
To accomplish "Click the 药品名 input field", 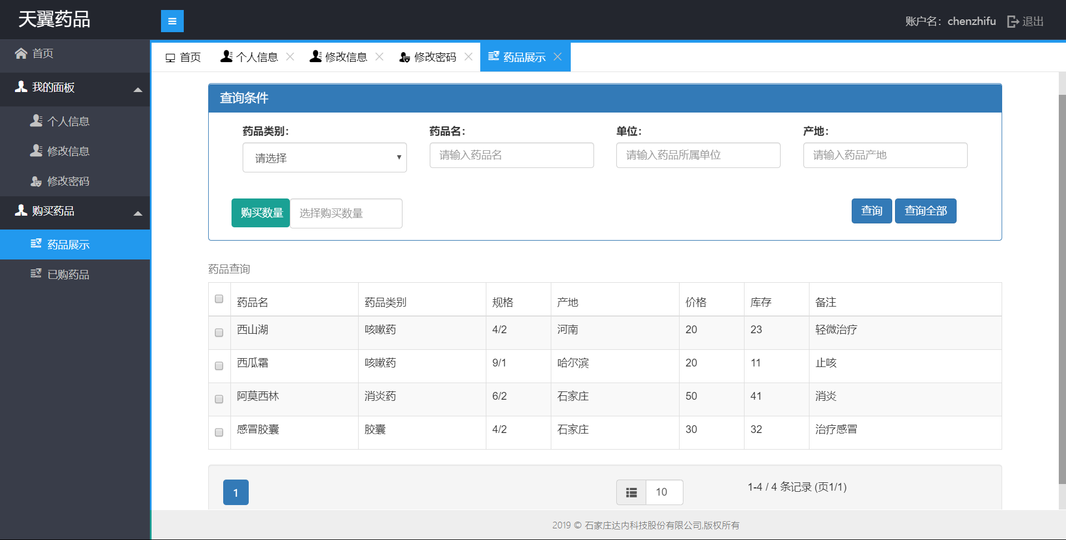I will tap(511, 155).
